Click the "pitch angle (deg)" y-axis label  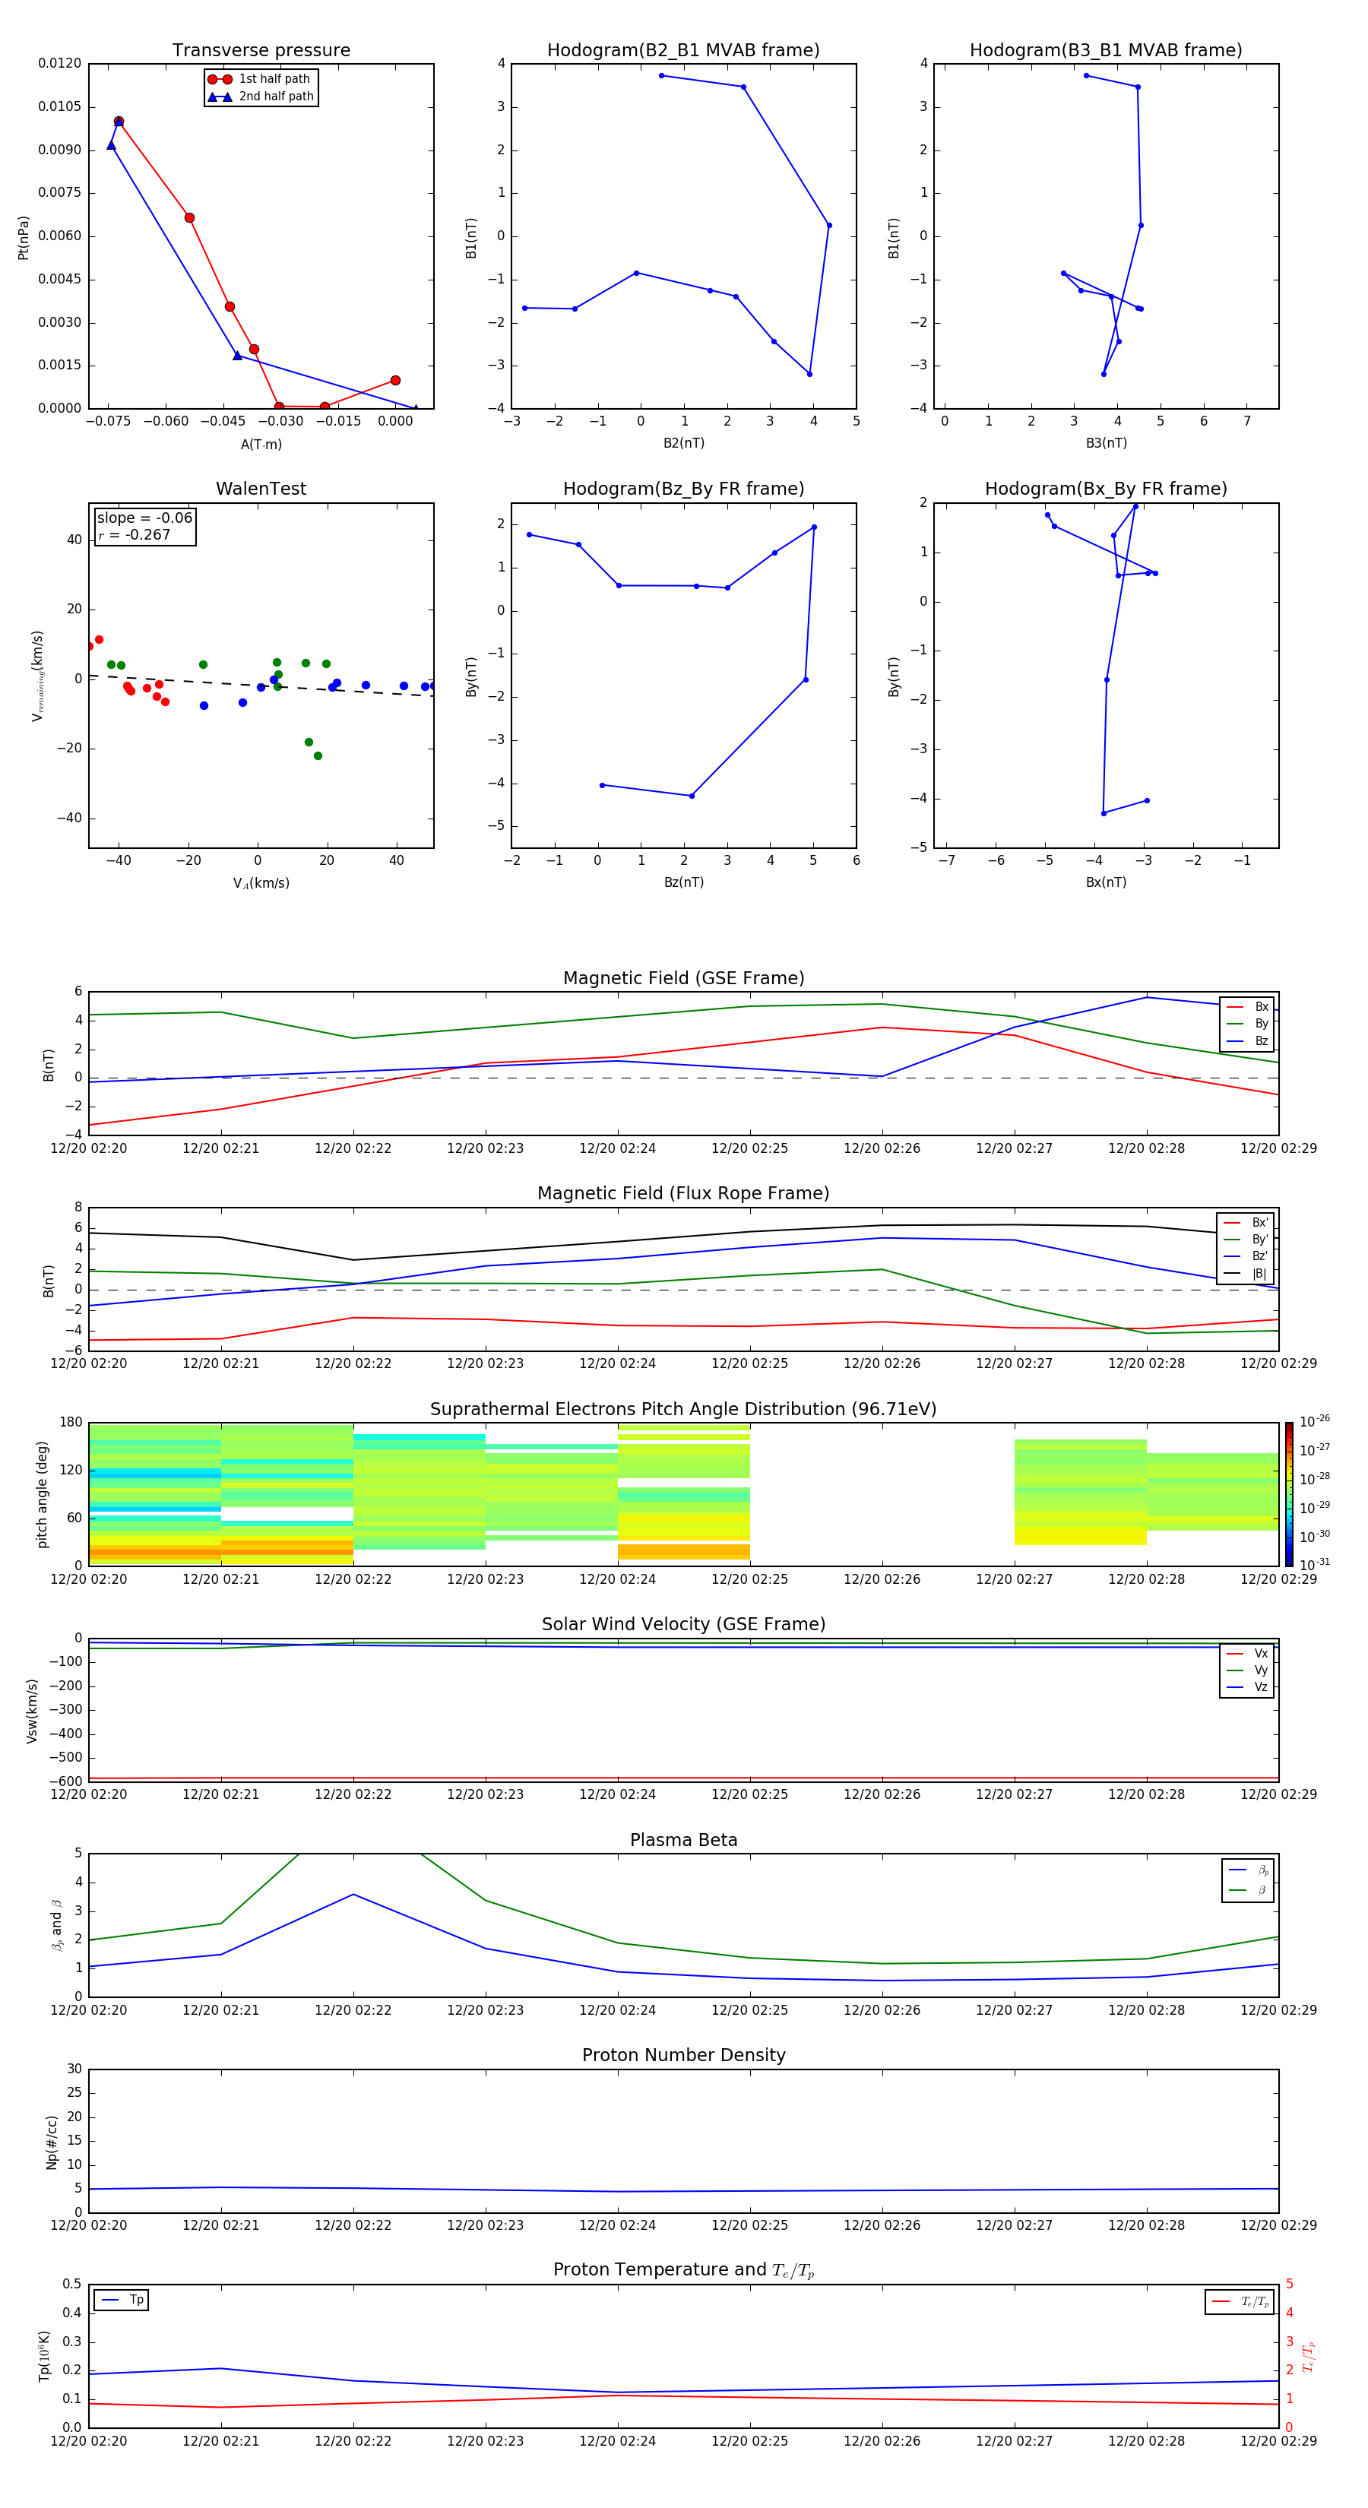click(x=42, y=1494)
